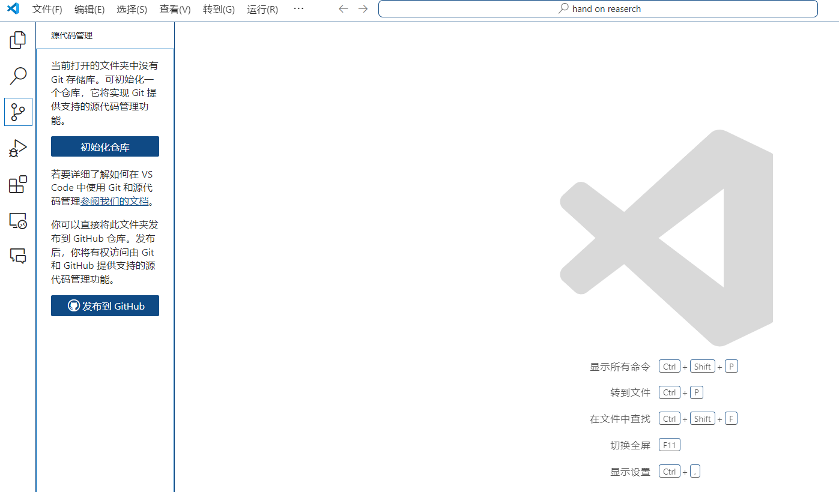
Task: Open the 转到(G) menu
Action: tap(219, 9)
